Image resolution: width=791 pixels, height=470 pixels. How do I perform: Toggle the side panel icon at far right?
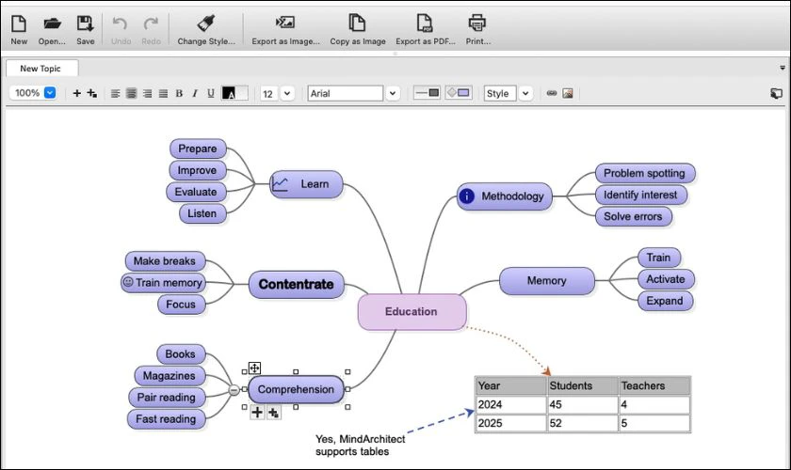[776, 93]
